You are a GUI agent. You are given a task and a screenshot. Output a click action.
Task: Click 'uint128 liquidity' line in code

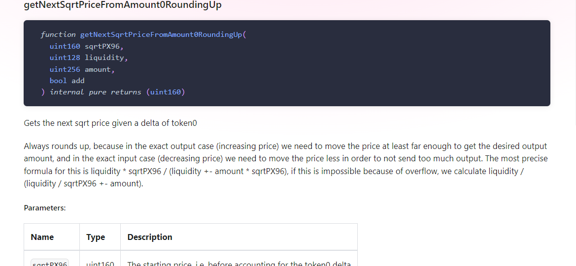coord(88,58)
